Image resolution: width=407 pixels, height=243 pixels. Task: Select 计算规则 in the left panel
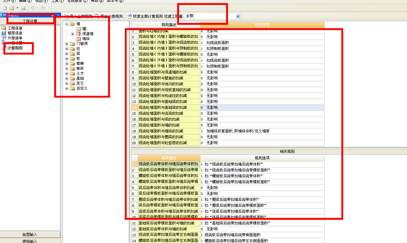(15, 48)
